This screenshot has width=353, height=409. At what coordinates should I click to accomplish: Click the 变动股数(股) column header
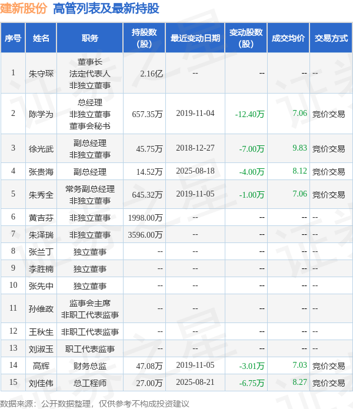click(x=246, y=38)
